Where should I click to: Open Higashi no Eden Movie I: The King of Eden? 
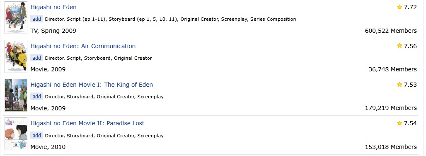(92, 85)
